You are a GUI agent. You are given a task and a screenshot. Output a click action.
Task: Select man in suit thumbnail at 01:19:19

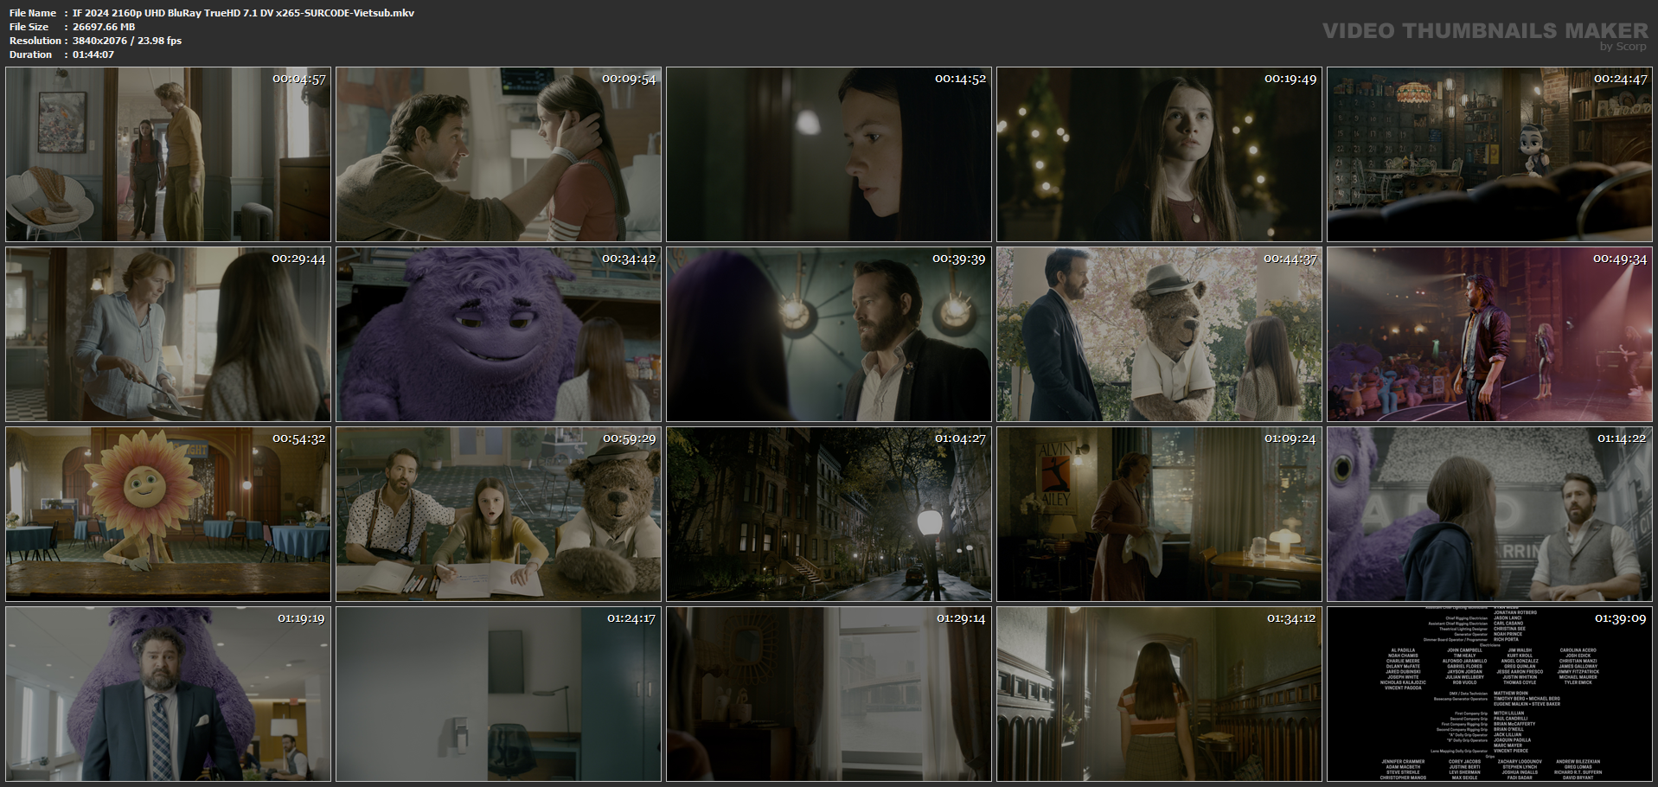point(168,694)
